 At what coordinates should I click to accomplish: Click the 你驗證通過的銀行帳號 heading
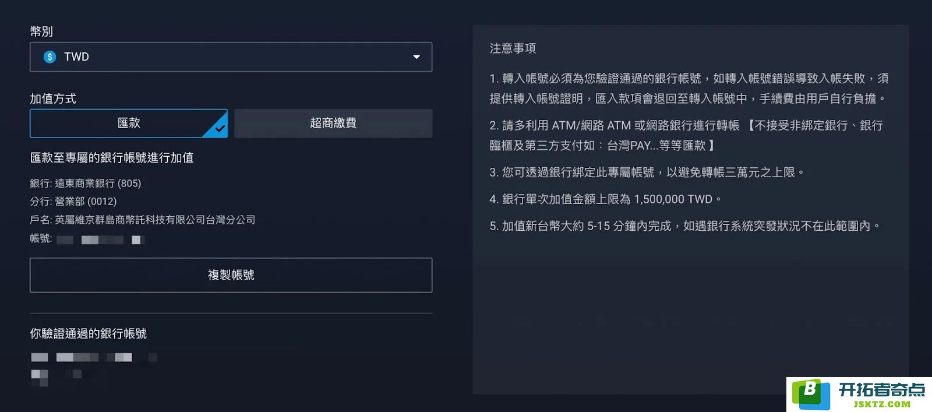pos(89,333)
